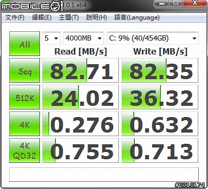Viewport: 208px width, 189px height.
Task: Select the 4K read value 0.276
Action: tap(80, 124)
